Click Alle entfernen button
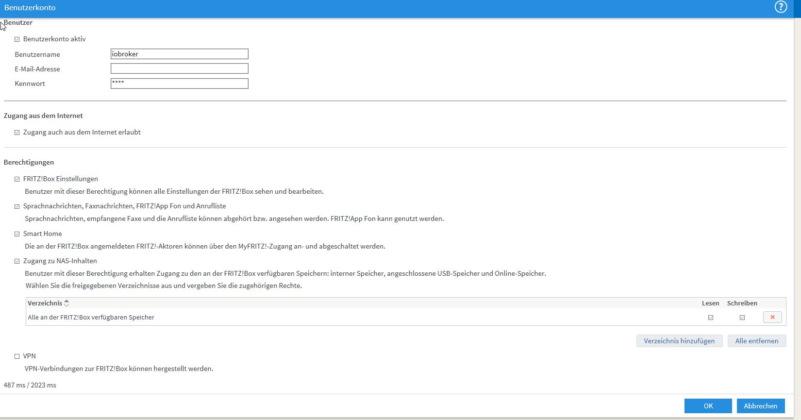This screenshot has width=801, height=420. (x=757, y=341)
